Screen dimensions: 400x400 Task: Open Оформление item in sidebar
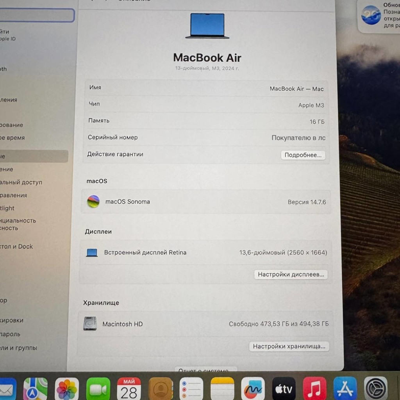(7, 169)
